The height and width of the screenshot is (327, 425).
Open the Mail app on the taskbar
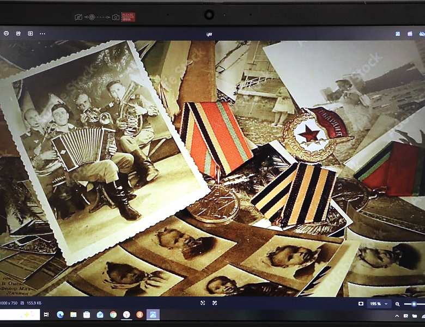tap(100, 314)
